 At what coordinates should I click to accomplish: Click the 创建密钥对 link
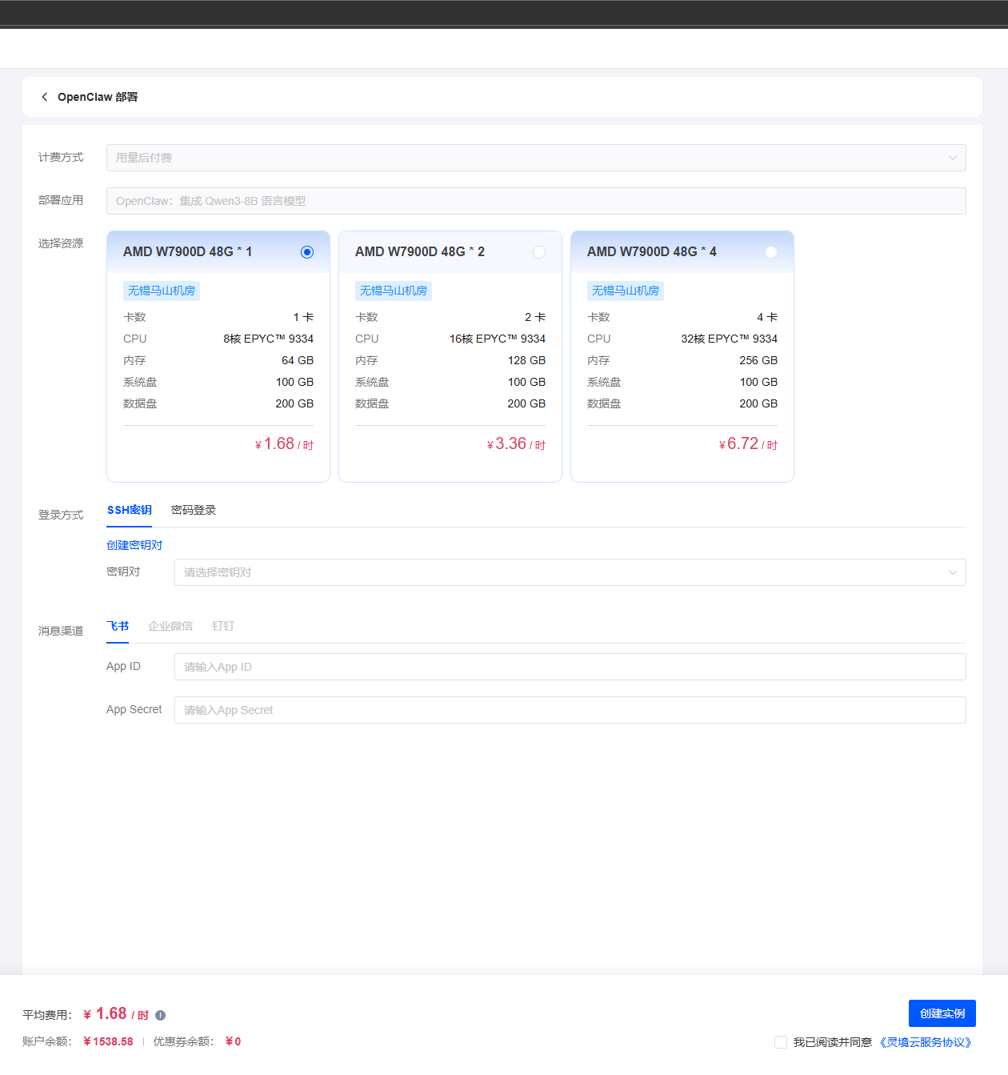point(134,545)
